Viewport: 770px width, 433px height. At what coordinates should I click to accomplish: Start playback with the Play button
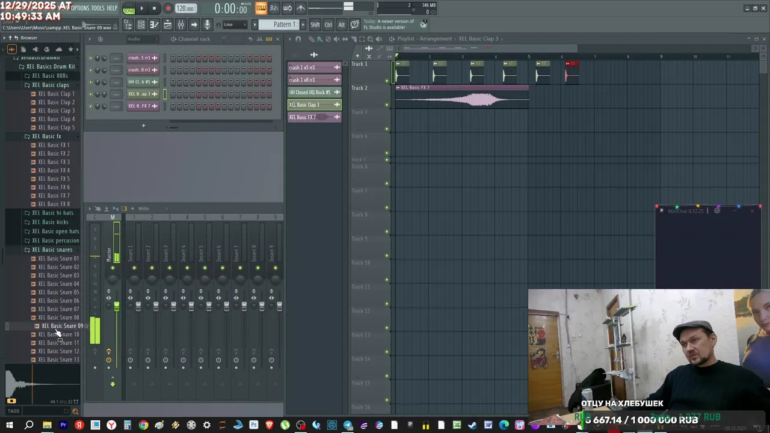point(142,8)
